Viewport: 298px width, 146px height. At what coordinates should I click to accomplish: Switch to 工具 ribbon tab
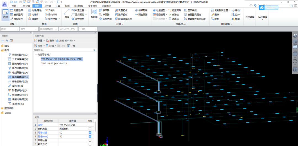coord(58,6)
